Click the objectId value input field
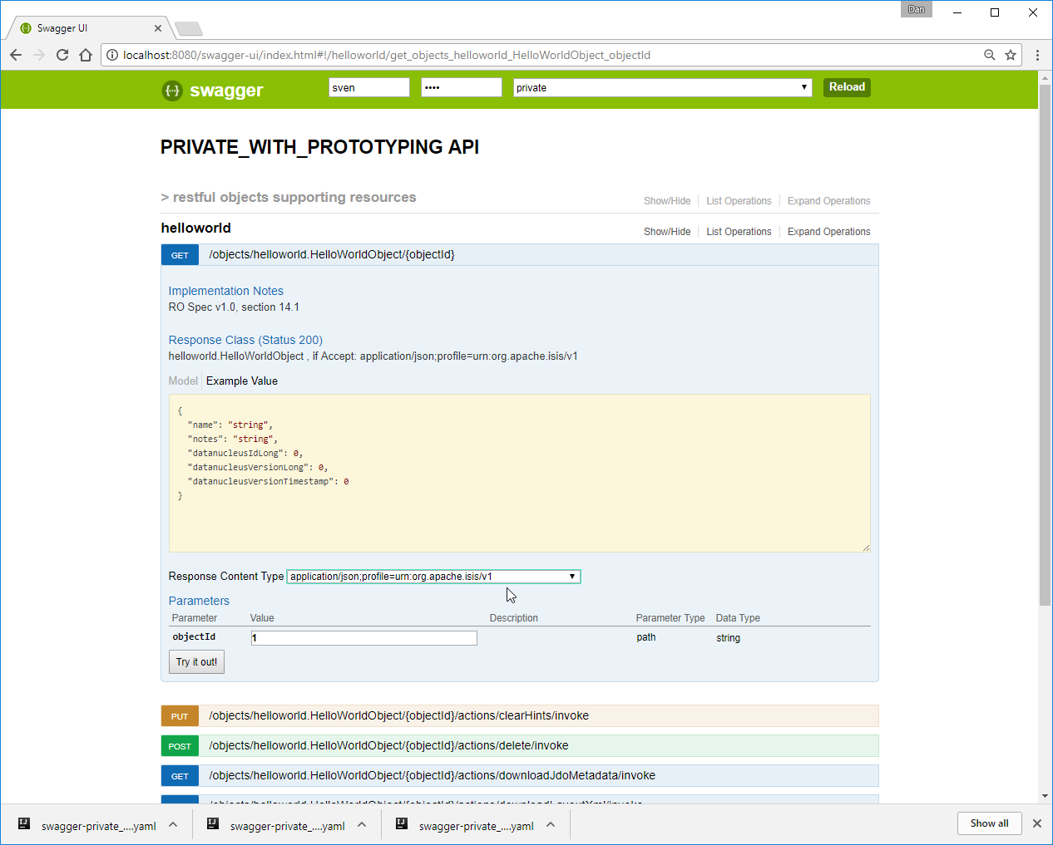The image size is (1053, 845). [364, 638]
